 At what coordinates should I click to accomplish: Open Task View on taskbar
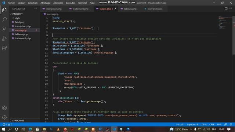[x=23, y=129]
